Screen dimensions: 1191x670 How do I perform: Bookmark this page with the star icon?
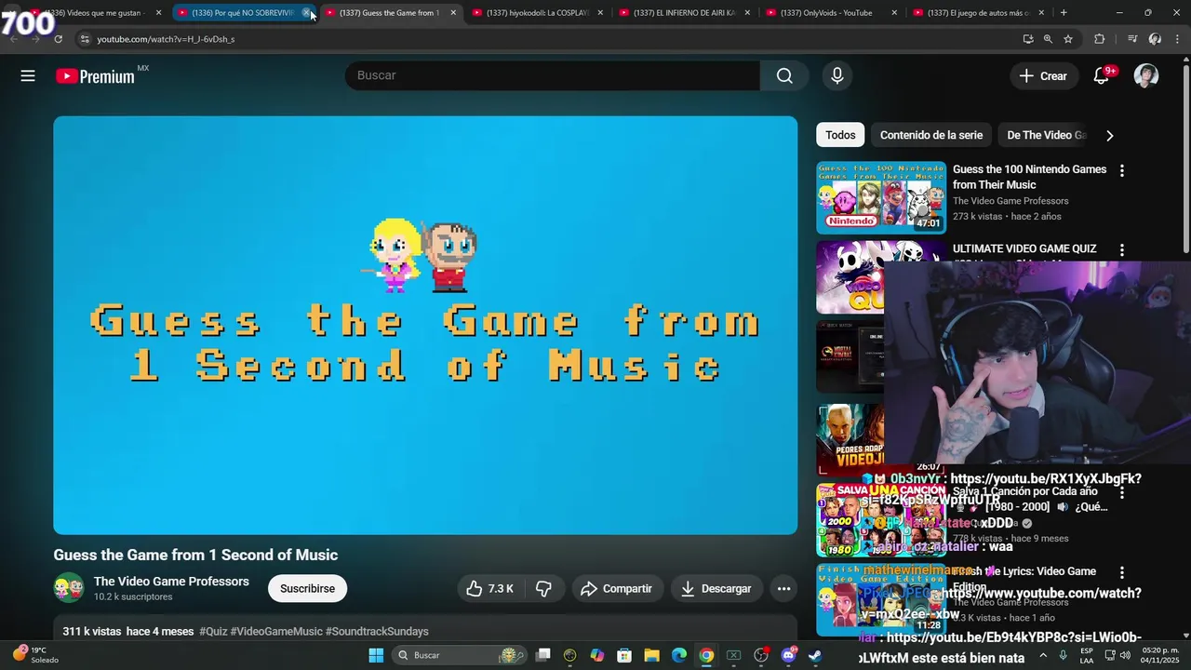(1068, 39)
